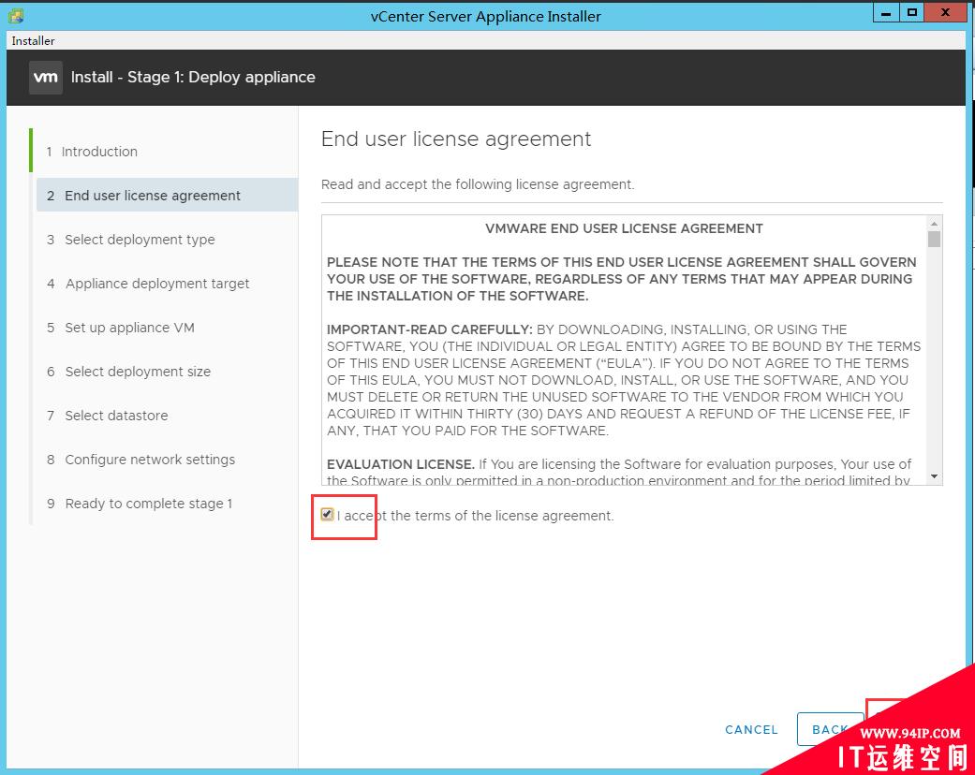Maximize the installer window

911,12
